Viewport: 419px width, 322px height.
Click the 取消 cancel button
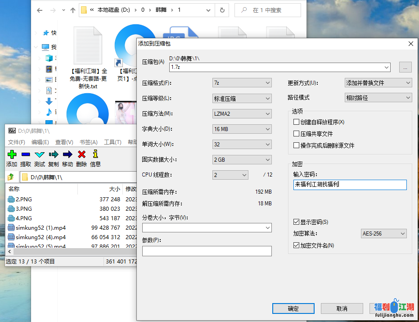tap(342, 308)
